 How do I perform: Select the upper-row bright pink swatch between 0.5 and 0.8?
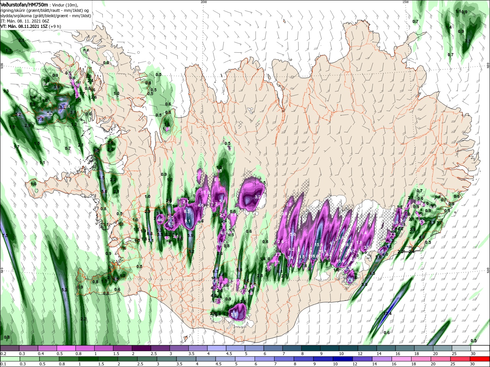click(66, 348)
